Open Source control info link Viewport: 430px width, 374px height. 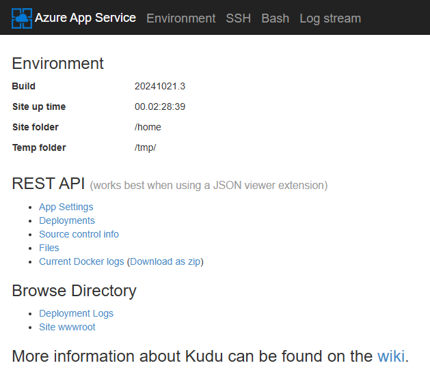pos(79,234)
